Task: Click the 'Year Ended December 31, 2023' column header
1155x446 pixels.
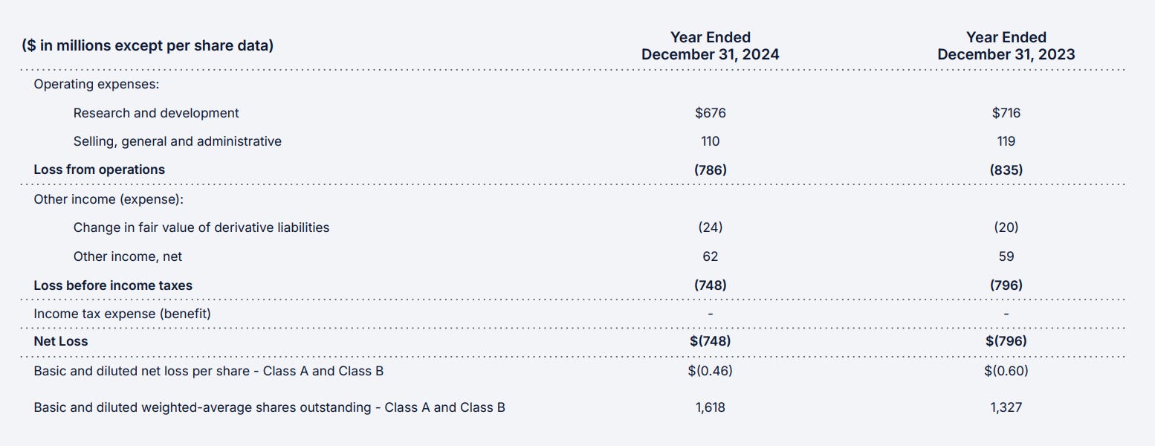Action: [1006, 45]
